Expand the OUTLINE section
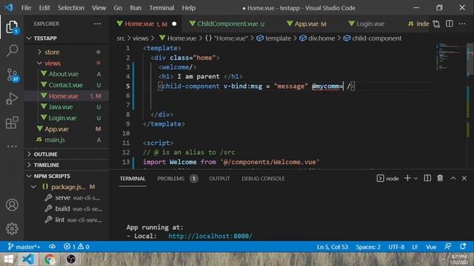This screenshot has height=266, width=474. [66, 154]
